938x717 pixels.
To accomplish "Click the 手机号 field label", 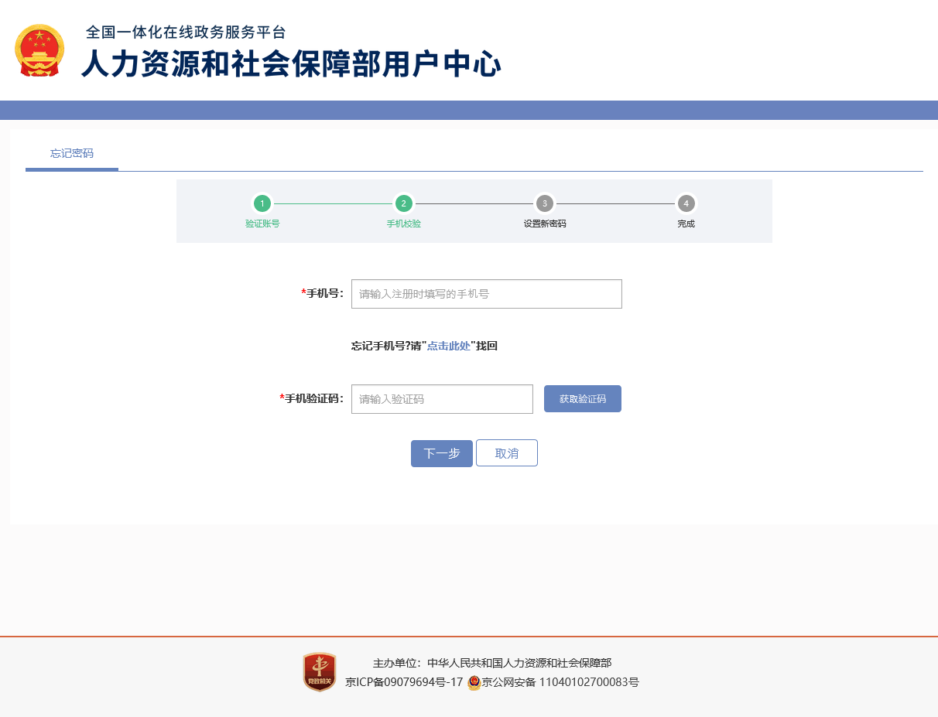I will pos(323,293).
